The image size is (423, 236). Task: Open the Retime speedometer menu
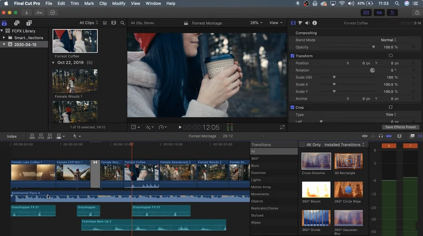tap(163, 127)
